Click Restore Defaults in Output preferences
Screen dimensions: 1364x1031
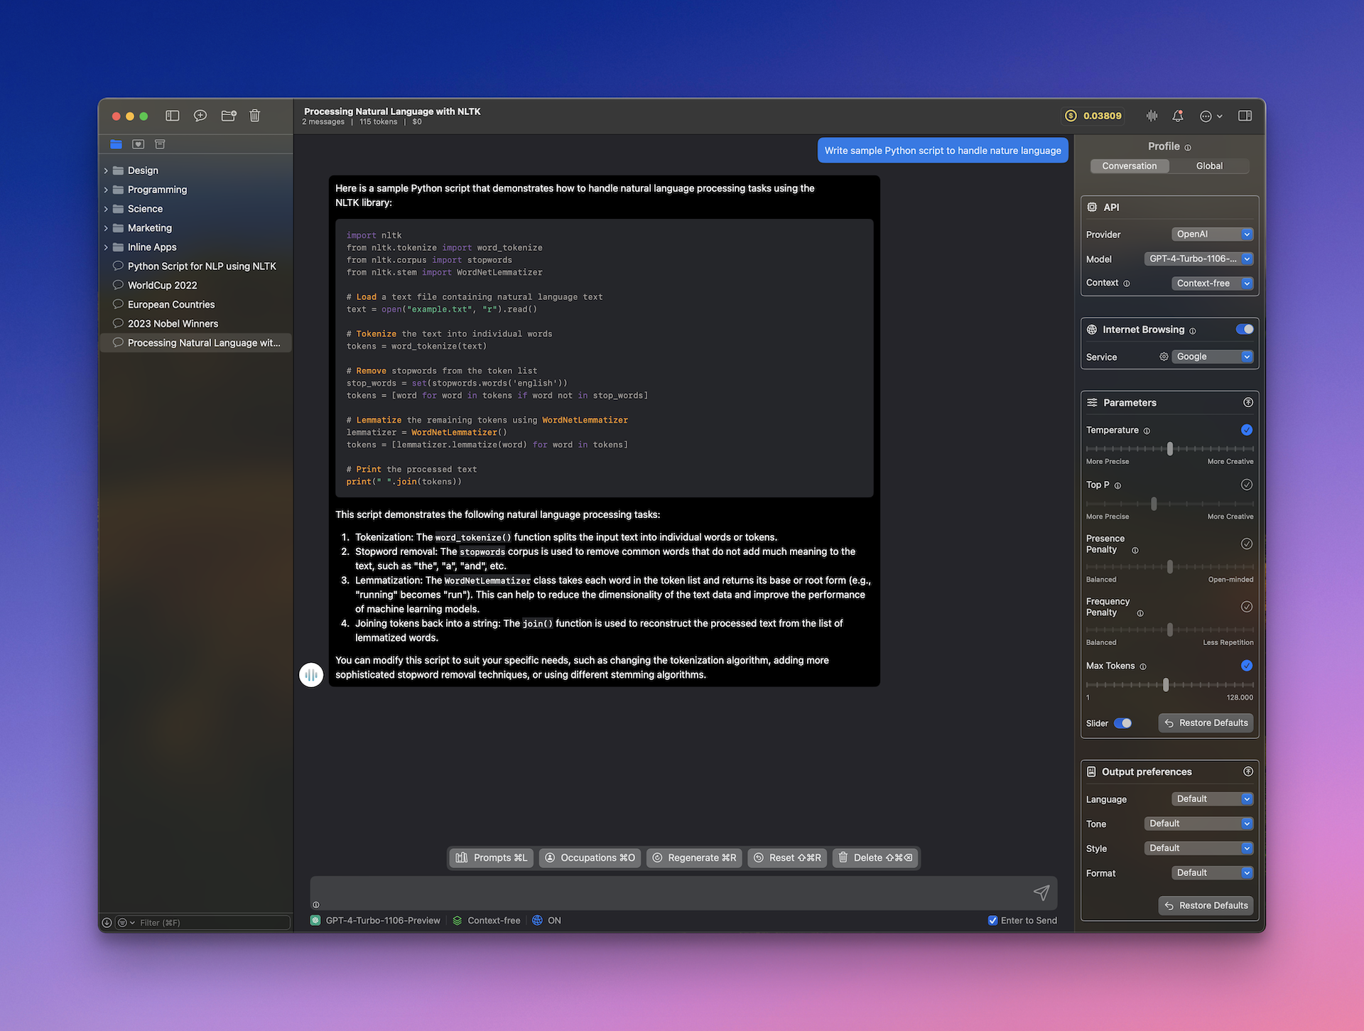pyautogui.click(x=1206, y=905)
